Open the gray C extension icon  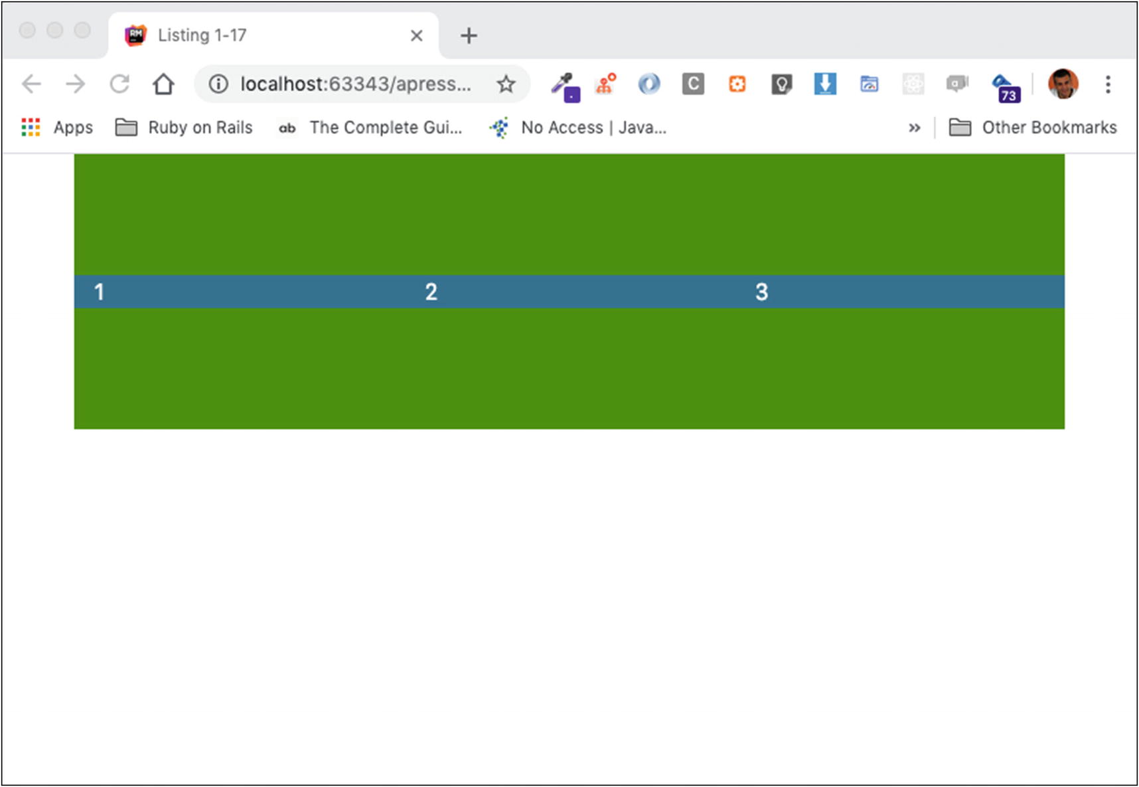693,84
